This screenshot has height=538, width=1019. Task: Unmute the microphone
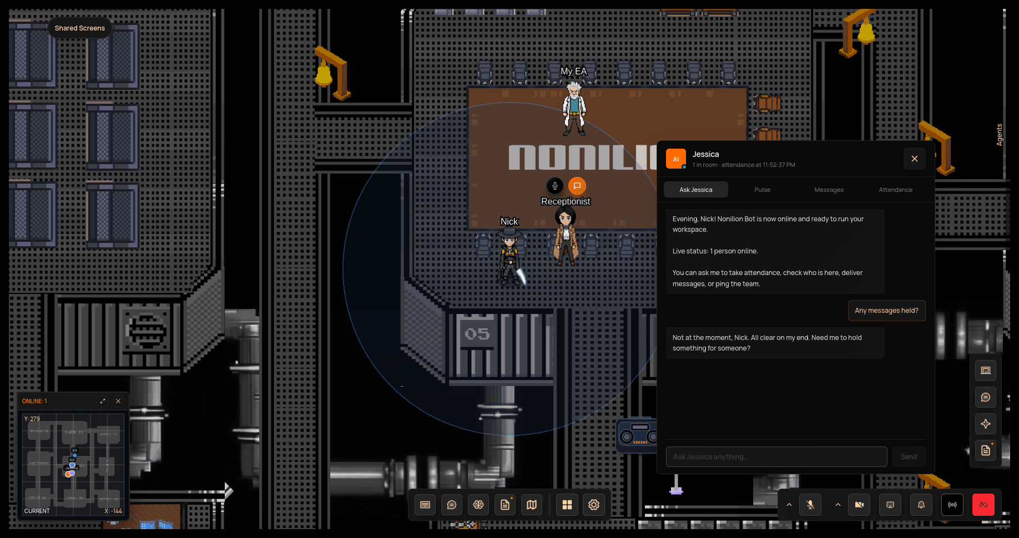(x=810, y=505)
